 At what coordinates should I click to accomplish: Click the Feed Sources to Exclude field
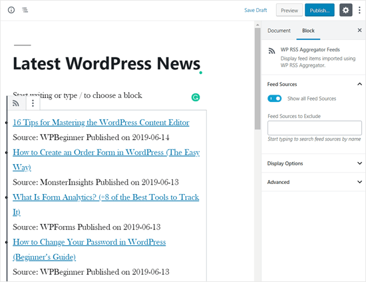coord(314,128)
